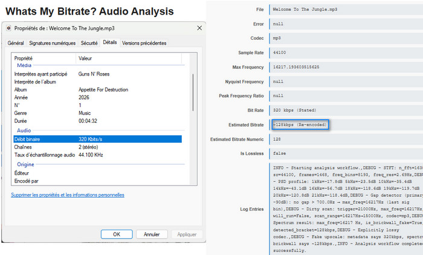Click the details list vertical scrollbar thumb
423x255 pixels.
coord(193,92)
